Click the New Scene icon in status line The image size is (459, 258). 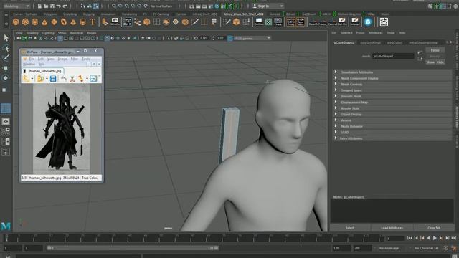pos(39,6)
